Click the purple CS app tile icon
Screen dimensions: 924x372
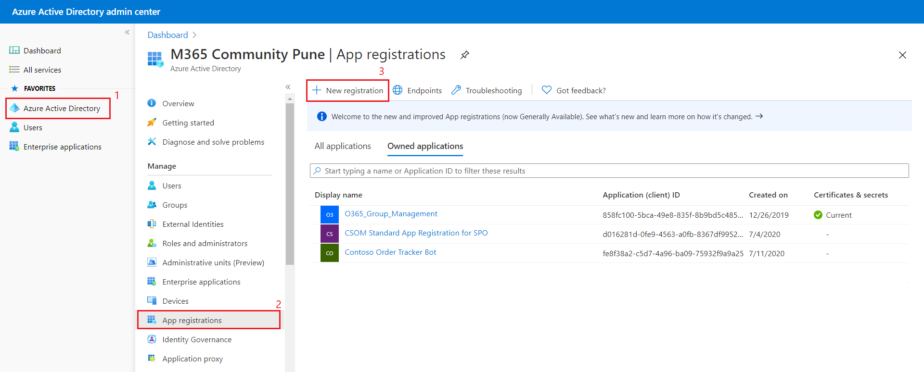tap(330, 234)
